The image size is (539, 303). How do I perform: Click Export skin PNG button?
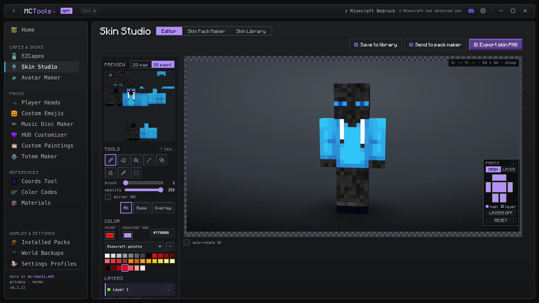496,45
